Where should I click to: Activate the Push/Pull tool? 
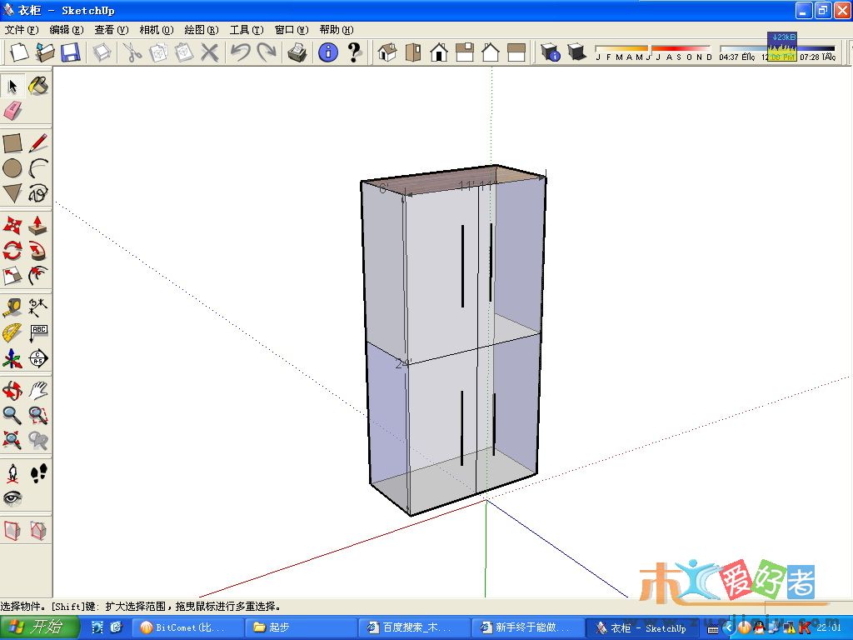click(x=38, y=225)
